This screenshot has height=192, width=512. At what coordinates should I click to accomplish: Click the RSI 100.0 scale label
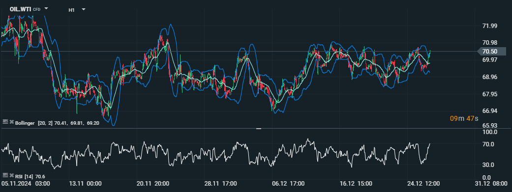[490, 132]
